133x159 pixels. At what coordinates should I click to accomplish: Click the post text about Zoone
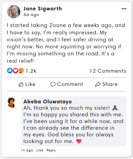tap(66, 43)
